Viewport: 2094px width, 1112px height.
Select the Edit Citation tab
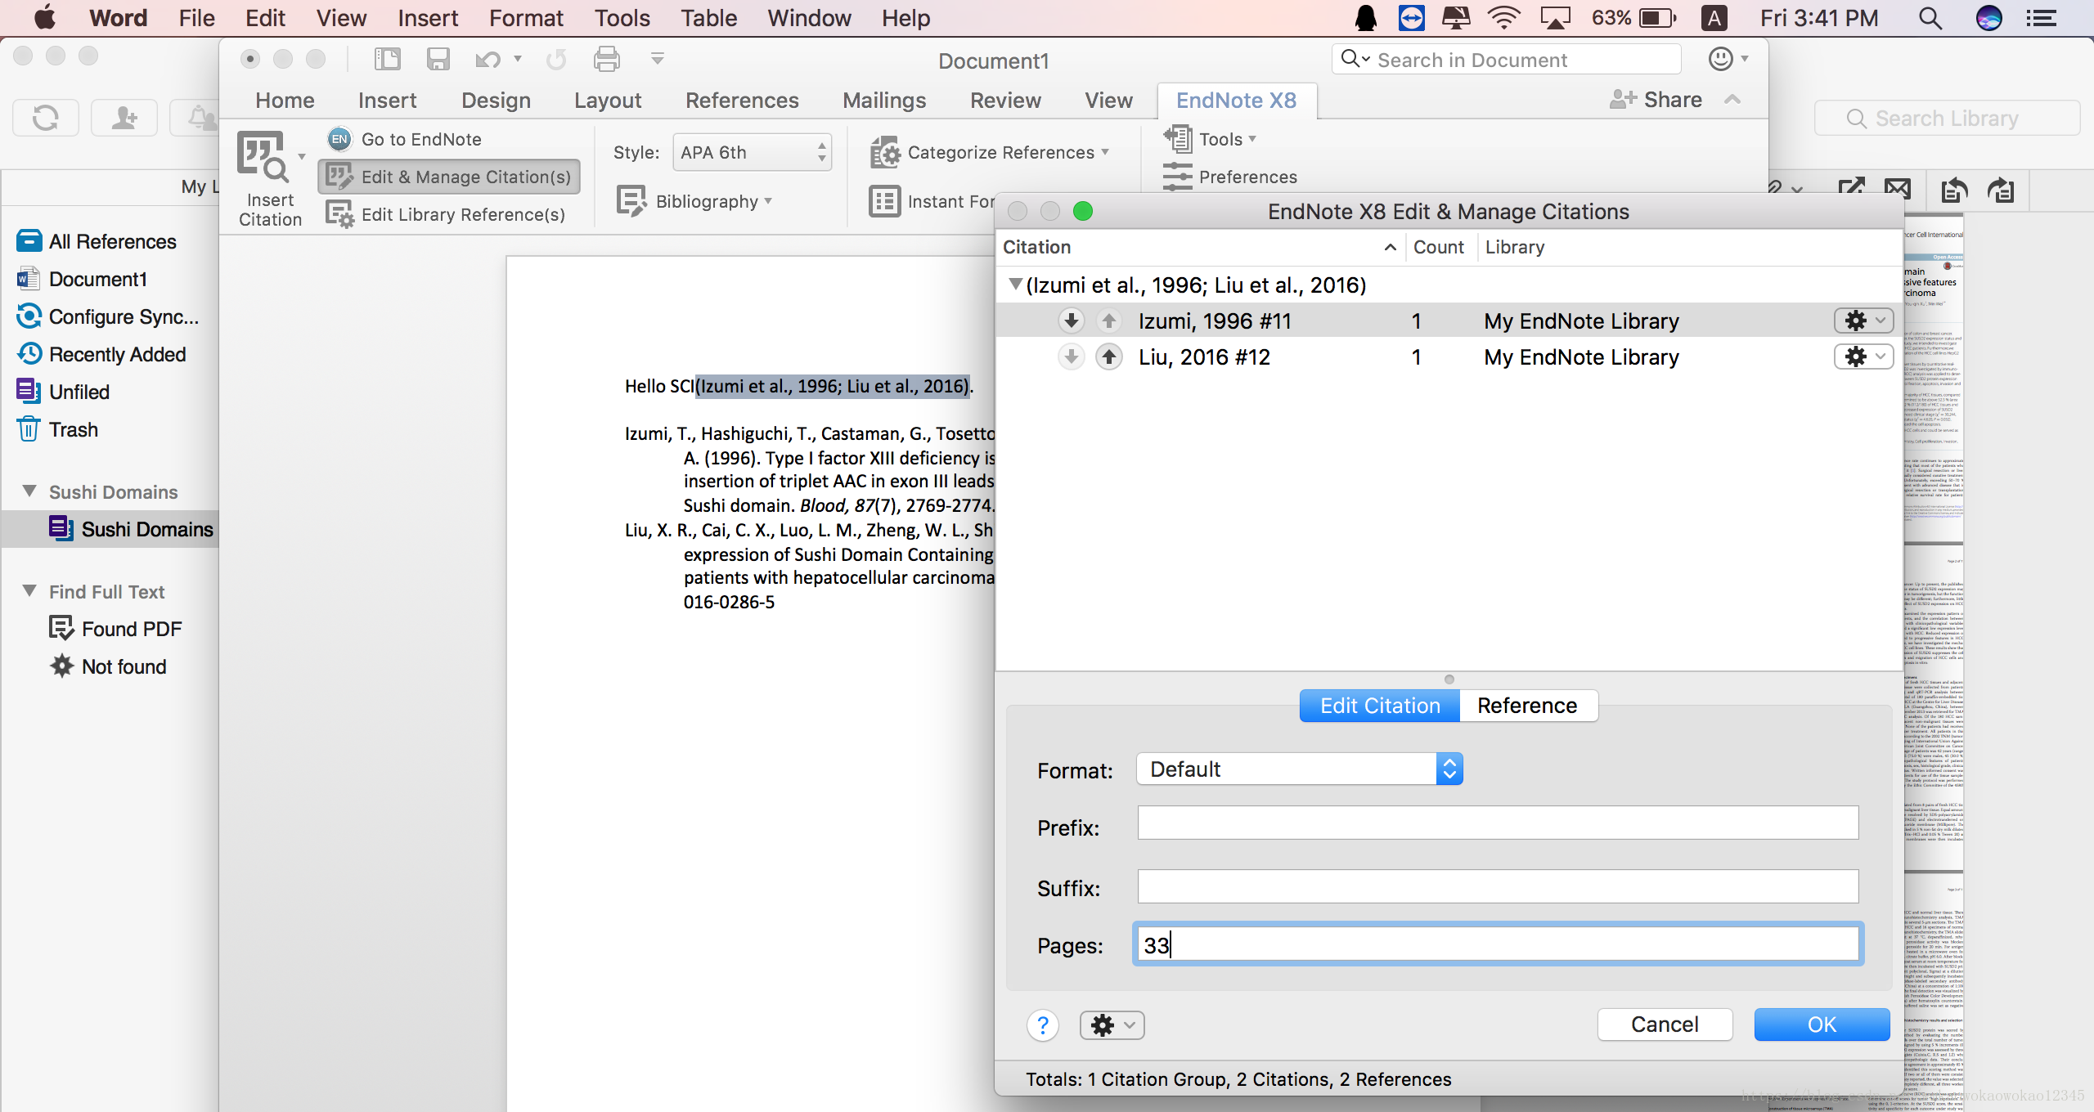click(1380, 706)
